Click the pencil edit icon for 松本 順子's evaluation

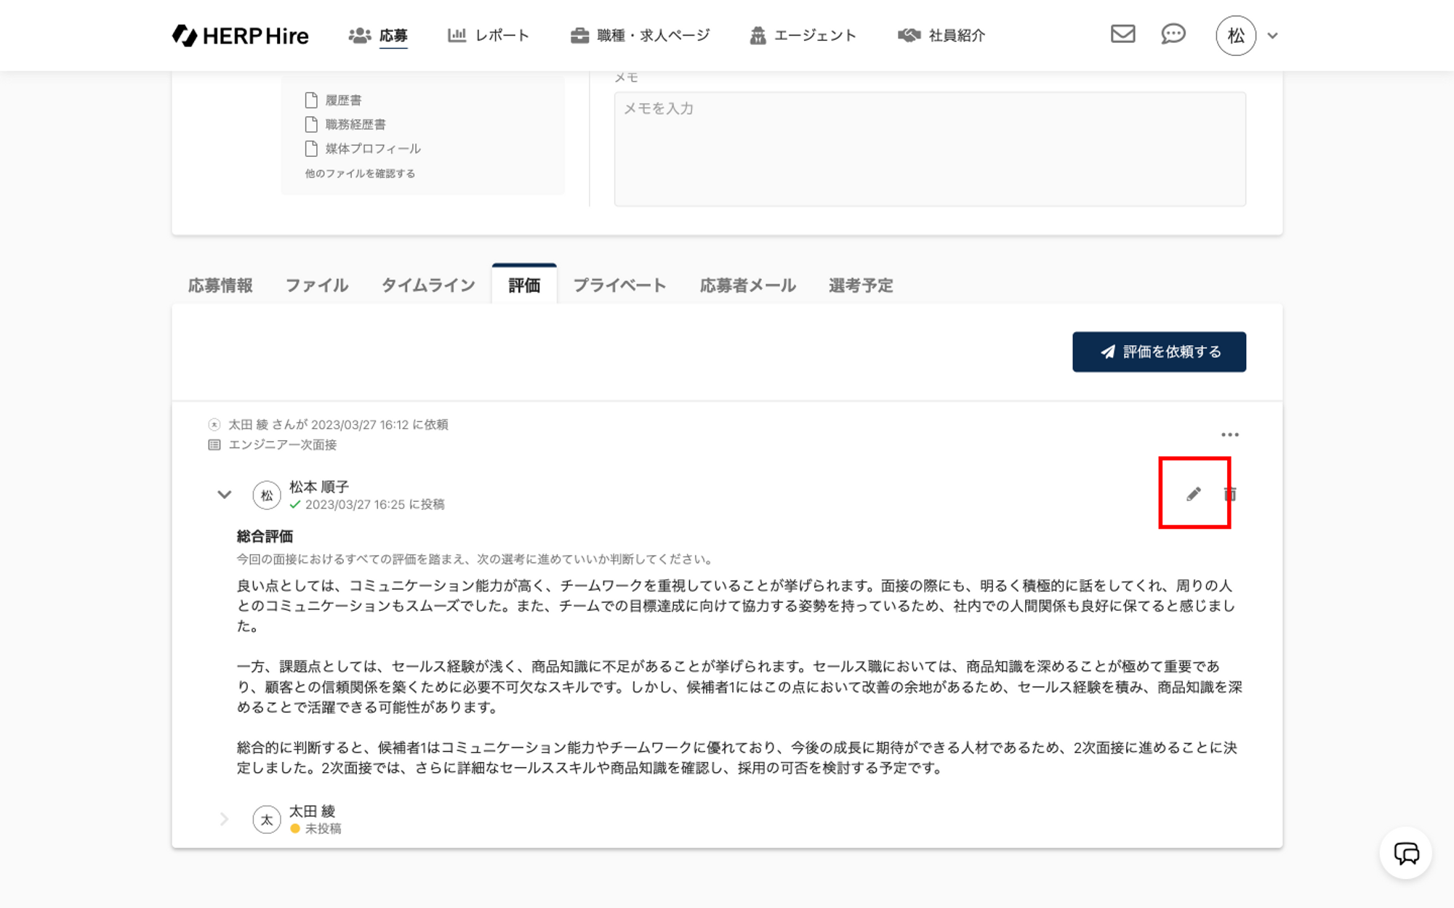(x=1193, y=494)
